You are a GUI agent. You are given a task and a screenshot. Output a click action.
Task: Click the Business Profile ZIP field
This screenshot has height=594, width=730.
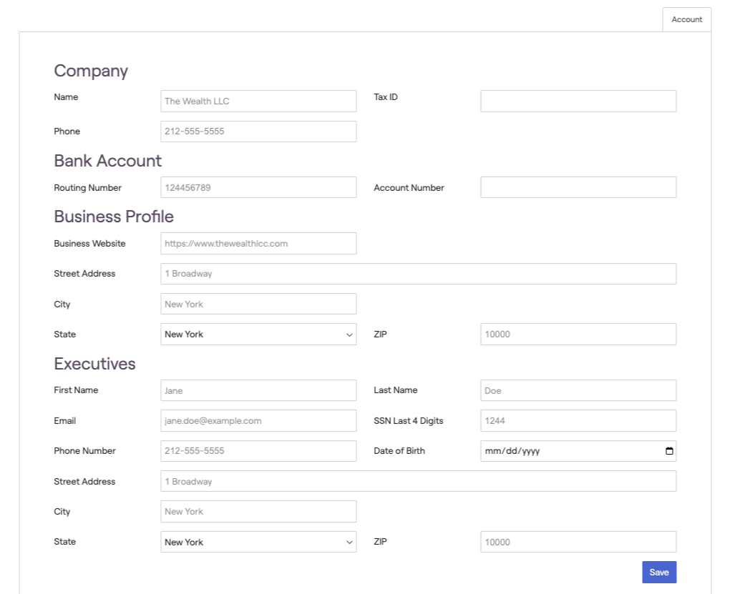click(578, 335)
